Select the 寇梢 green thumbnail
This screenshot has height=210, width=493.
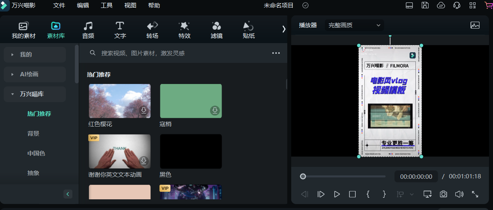[191, 101]
